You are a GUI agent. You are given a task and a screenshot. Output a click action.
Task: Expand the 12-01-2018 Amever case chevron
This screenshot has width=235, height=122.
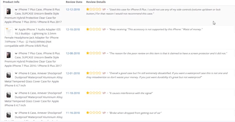[16, 73]
